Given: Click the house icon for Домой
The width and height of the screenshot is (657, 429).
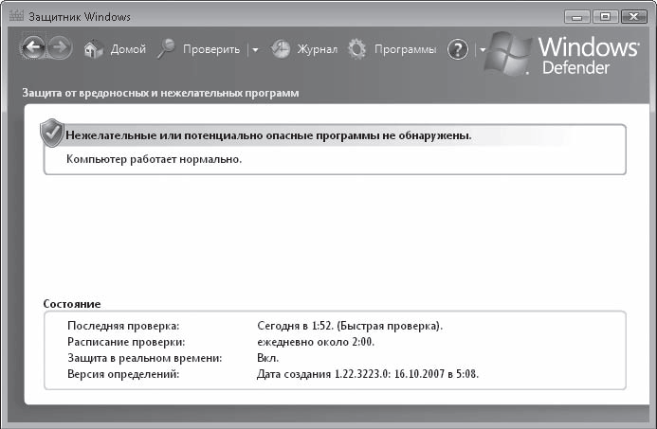Looking at the screenshot, I should coord(93,50).
